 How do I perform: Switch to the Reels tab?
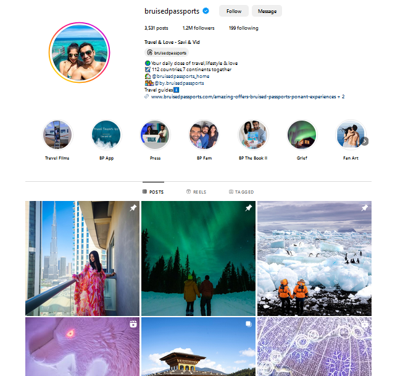[x=196, y=192]
